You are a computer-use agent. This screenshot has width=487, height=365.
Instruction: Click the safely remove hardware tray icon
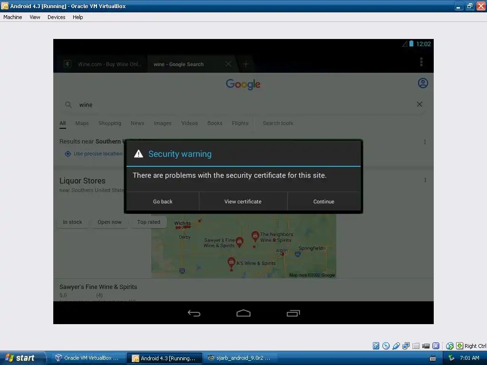pyautogui.click(x=451, y=358)
